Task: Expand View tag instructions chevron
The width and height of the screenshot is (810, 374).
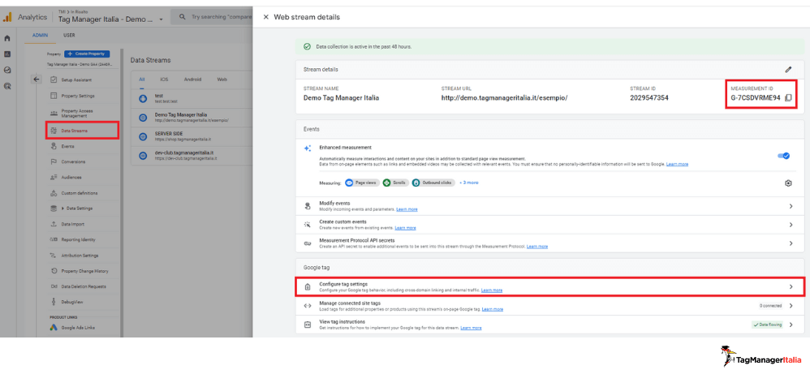Action: click(791, 325)
